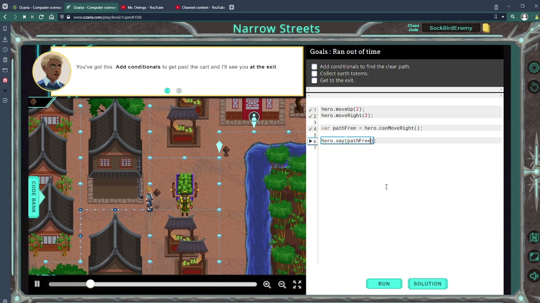Viewport: 540px width, 303px height.
Task: Open the user profile avatar
Action: [x=524, y=17]
